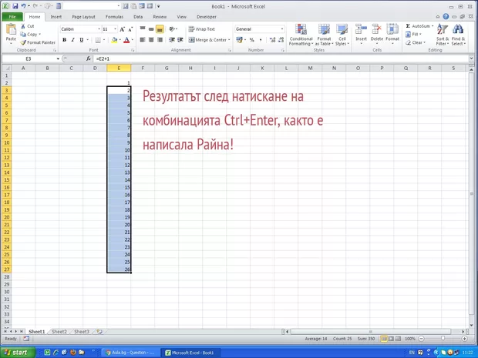This screenshot has width=478, height=358.
Task: Click the Format cells icon
Action: [392, 29]
